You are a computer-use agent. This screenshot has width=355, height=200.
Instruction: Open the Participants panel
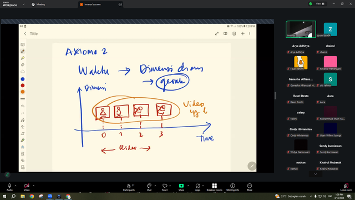click(x=129, y=187)
